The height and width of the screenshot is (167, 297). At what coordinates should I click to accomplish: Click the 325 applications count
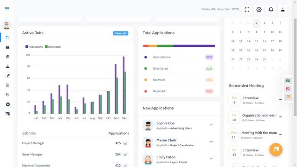117,143
